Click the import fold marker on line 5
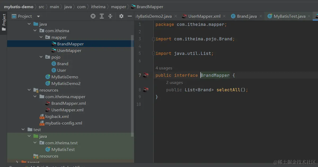The height and width of the screenshot is (167, 318). click(153, 54)
